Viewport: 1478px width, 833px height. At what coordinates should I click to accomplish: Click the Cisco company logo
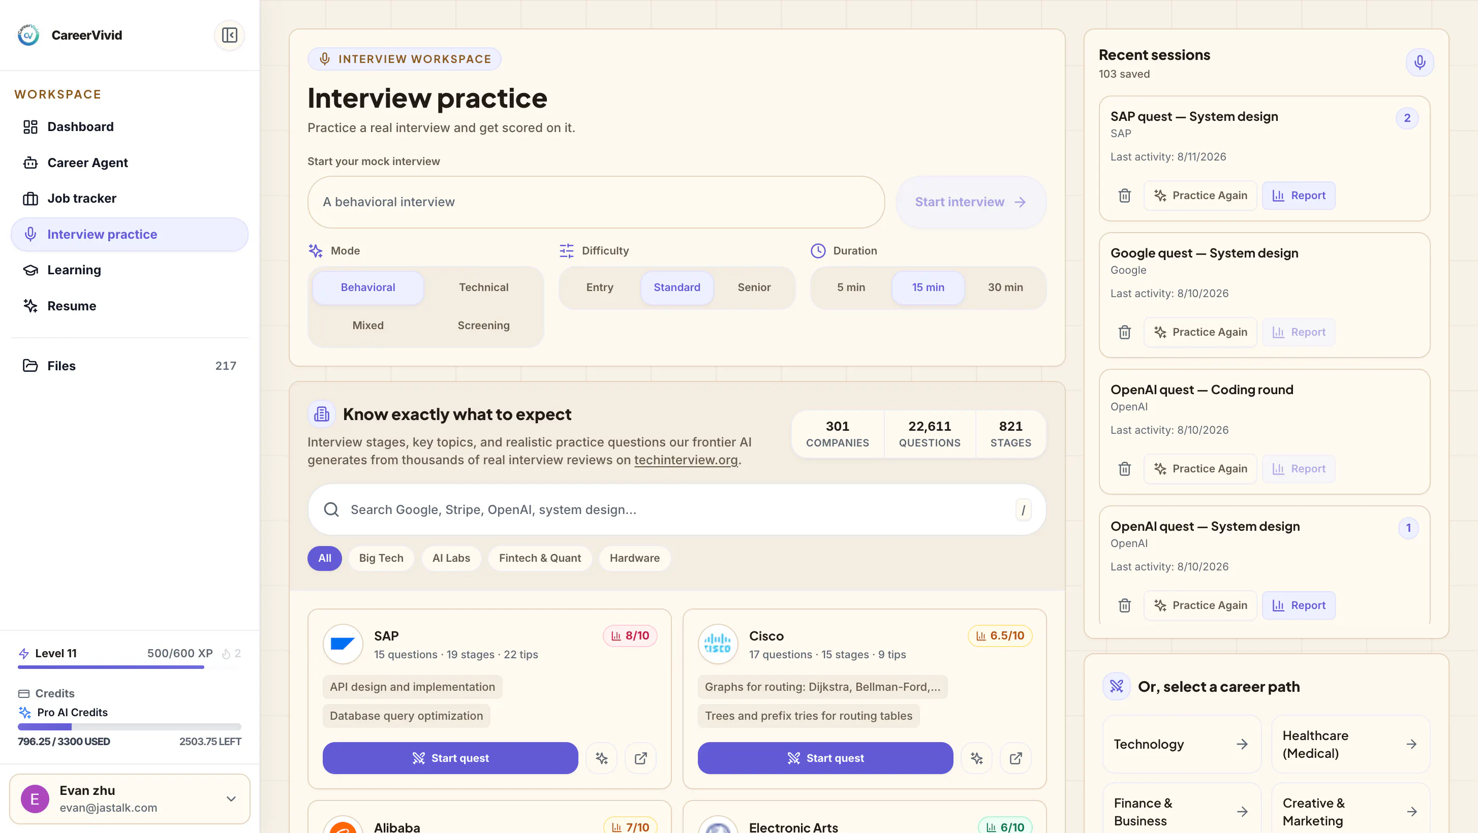coord(717,644)
